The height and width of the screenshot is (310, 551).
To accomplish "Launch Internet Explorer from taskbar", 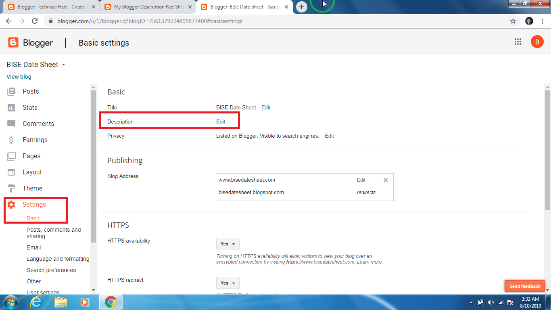I will 36,302.
